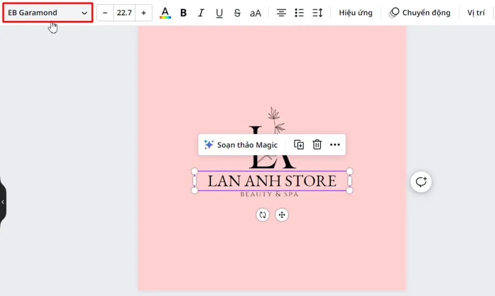Increase font size with plus button
This screenshot has width=495, height=296.
144,13
